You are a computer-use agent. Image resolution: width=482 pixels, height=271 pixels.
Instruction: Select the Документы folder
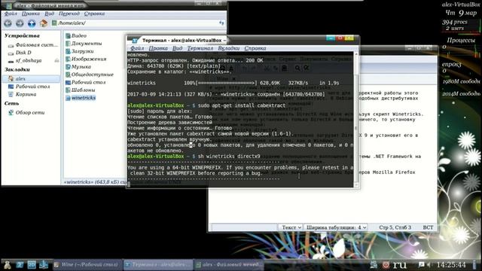pos(84,44)
